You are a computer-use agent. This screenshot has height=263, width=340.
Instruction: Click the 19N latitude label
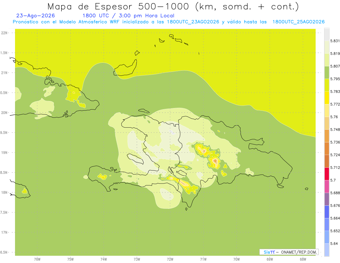click(4, 153)
